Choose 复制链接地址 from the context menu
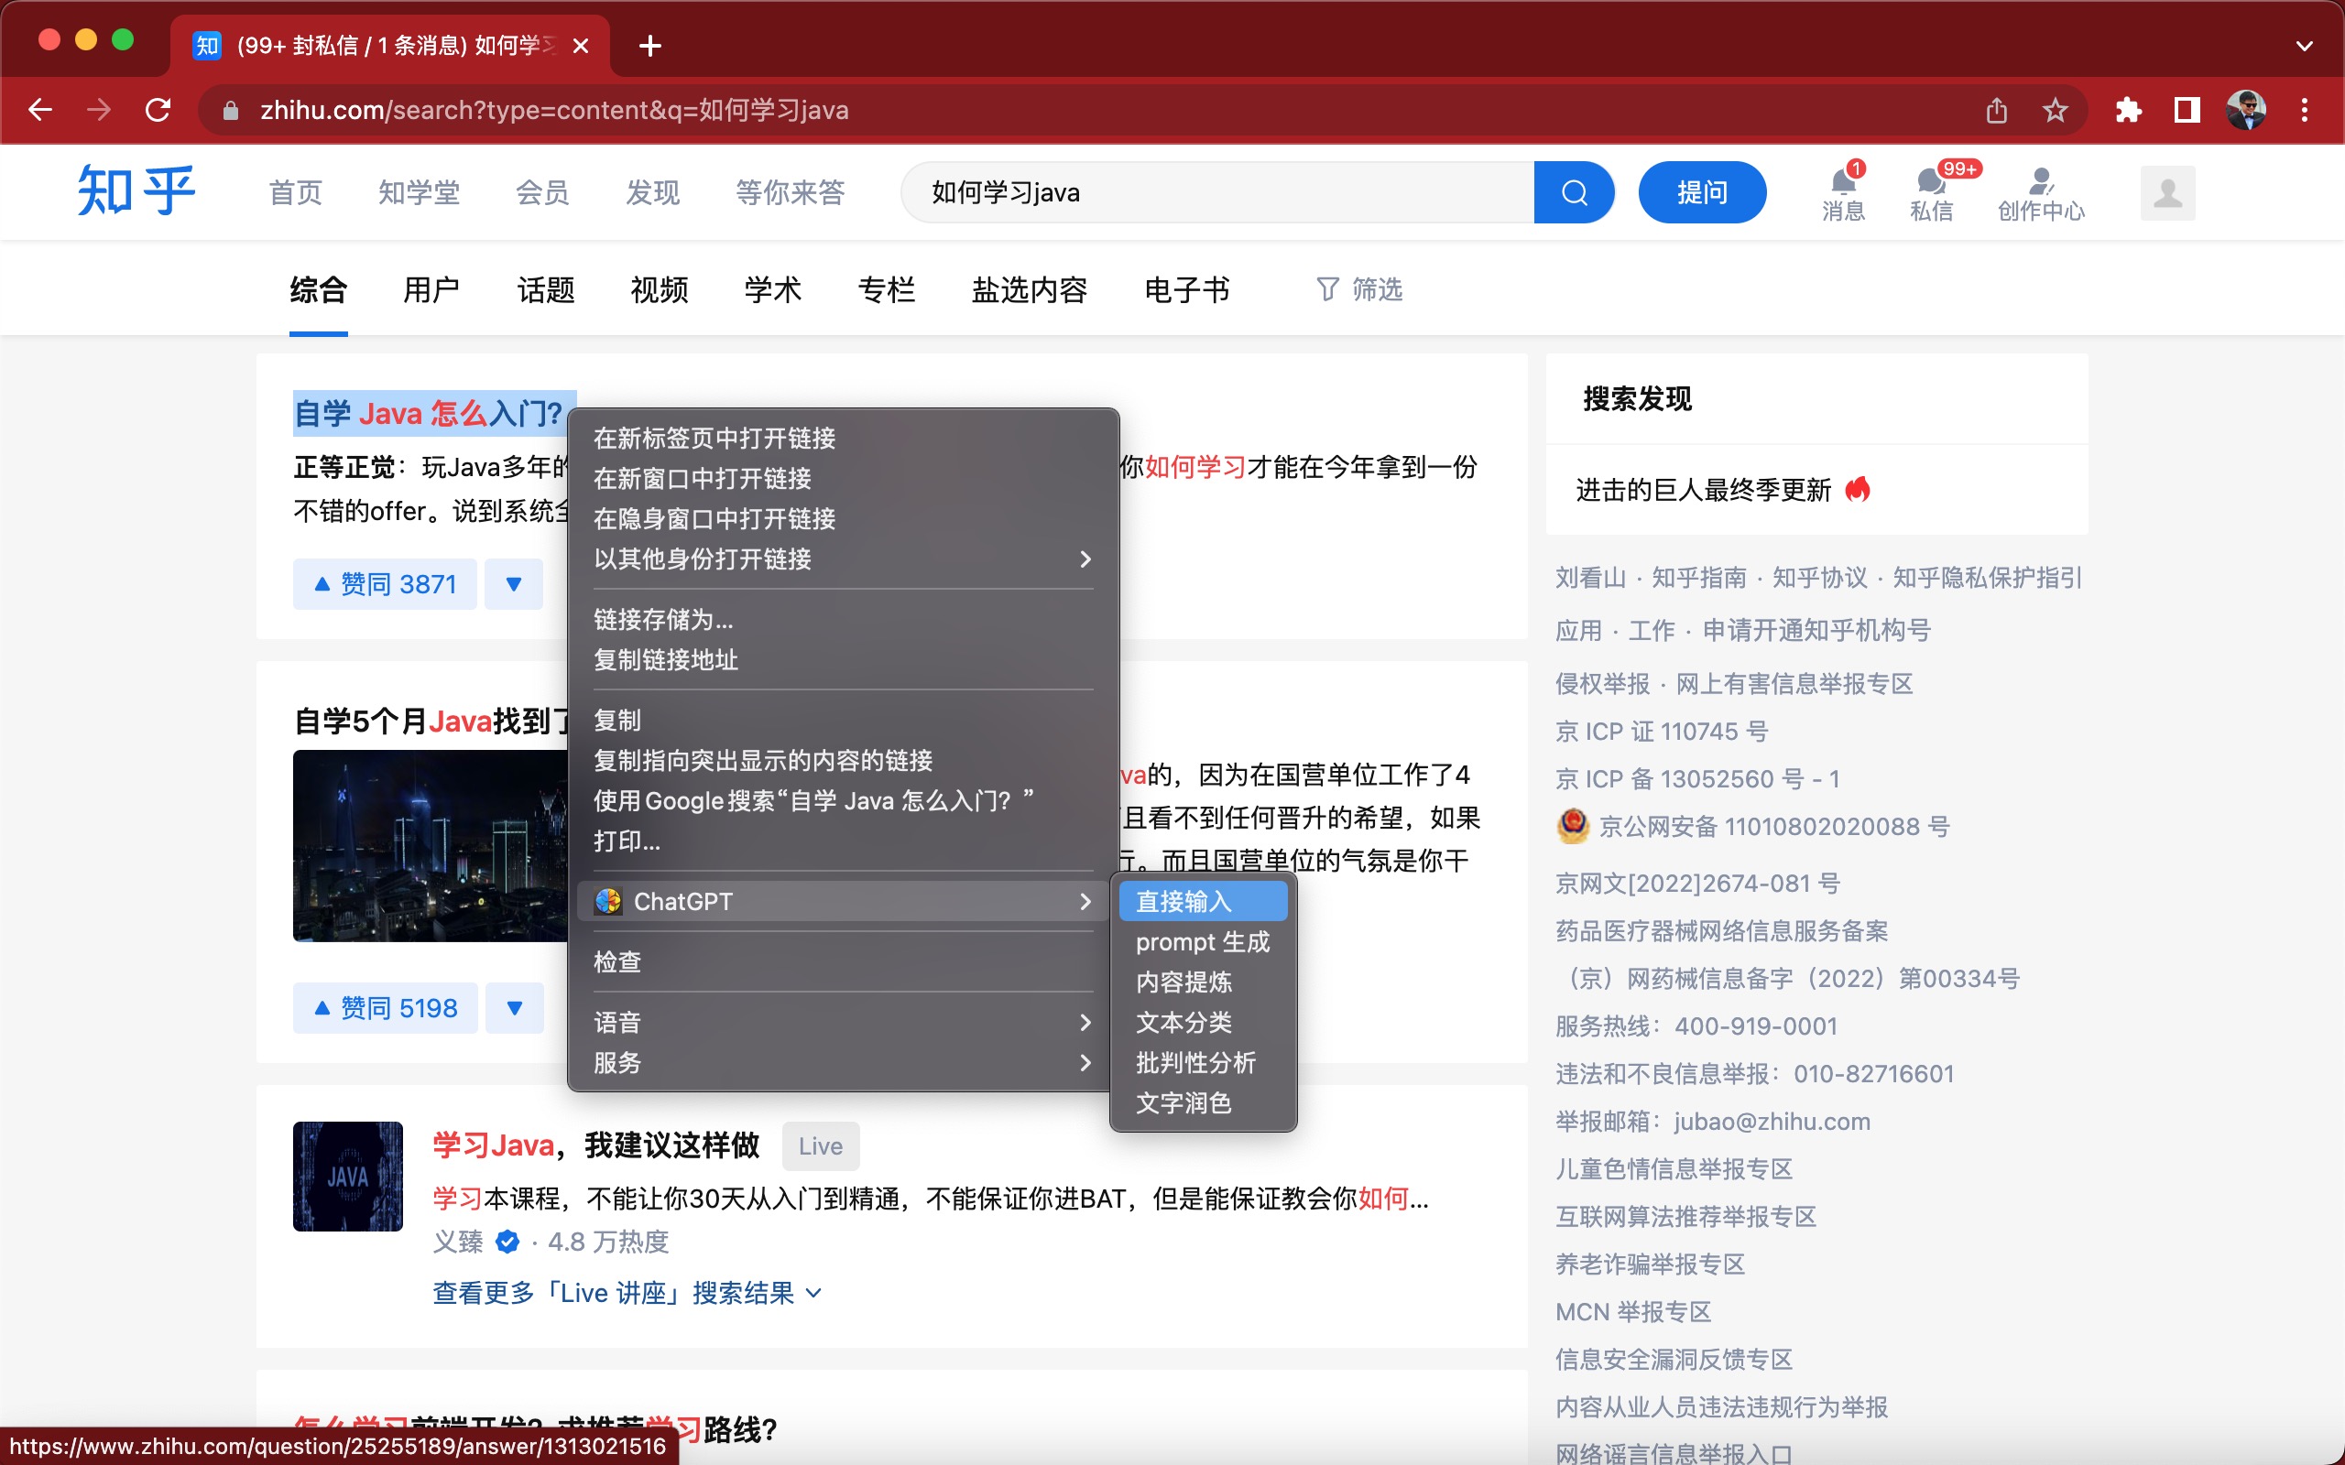 (x=666, y=660)
